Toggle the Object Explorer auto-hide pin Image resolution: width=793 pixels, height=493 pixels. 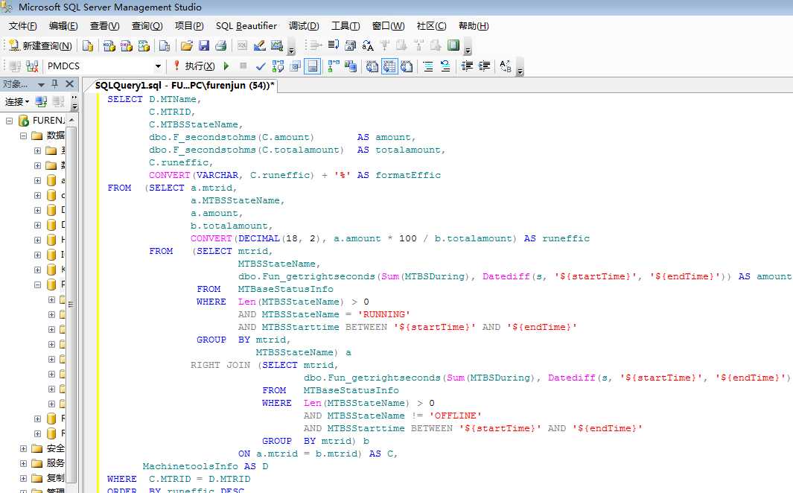54,84
